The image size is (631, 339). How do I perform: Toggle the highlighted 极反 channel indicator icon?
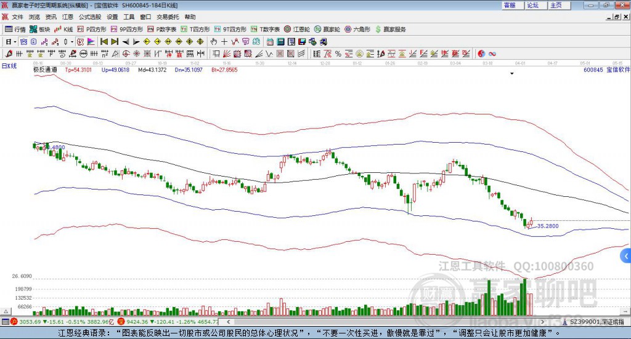pos(79,42)
